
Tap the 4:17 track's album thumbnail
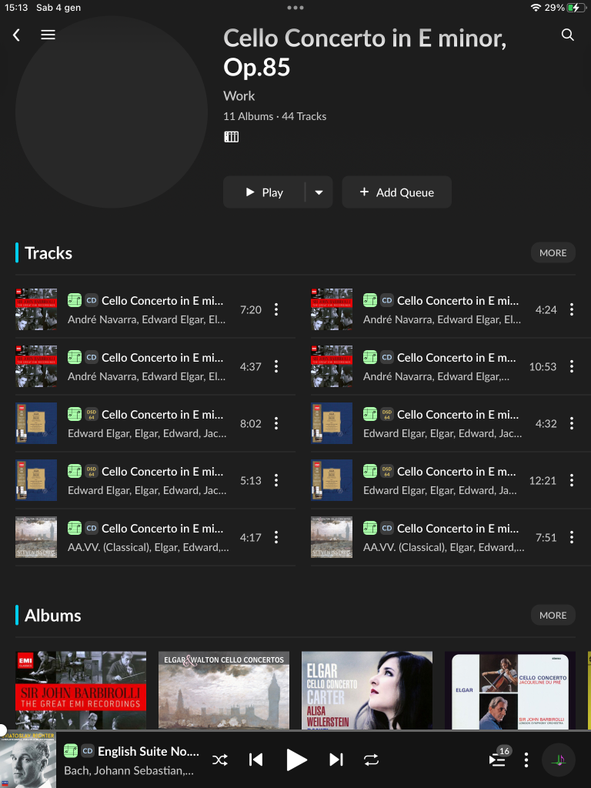(x=36, y=537)
